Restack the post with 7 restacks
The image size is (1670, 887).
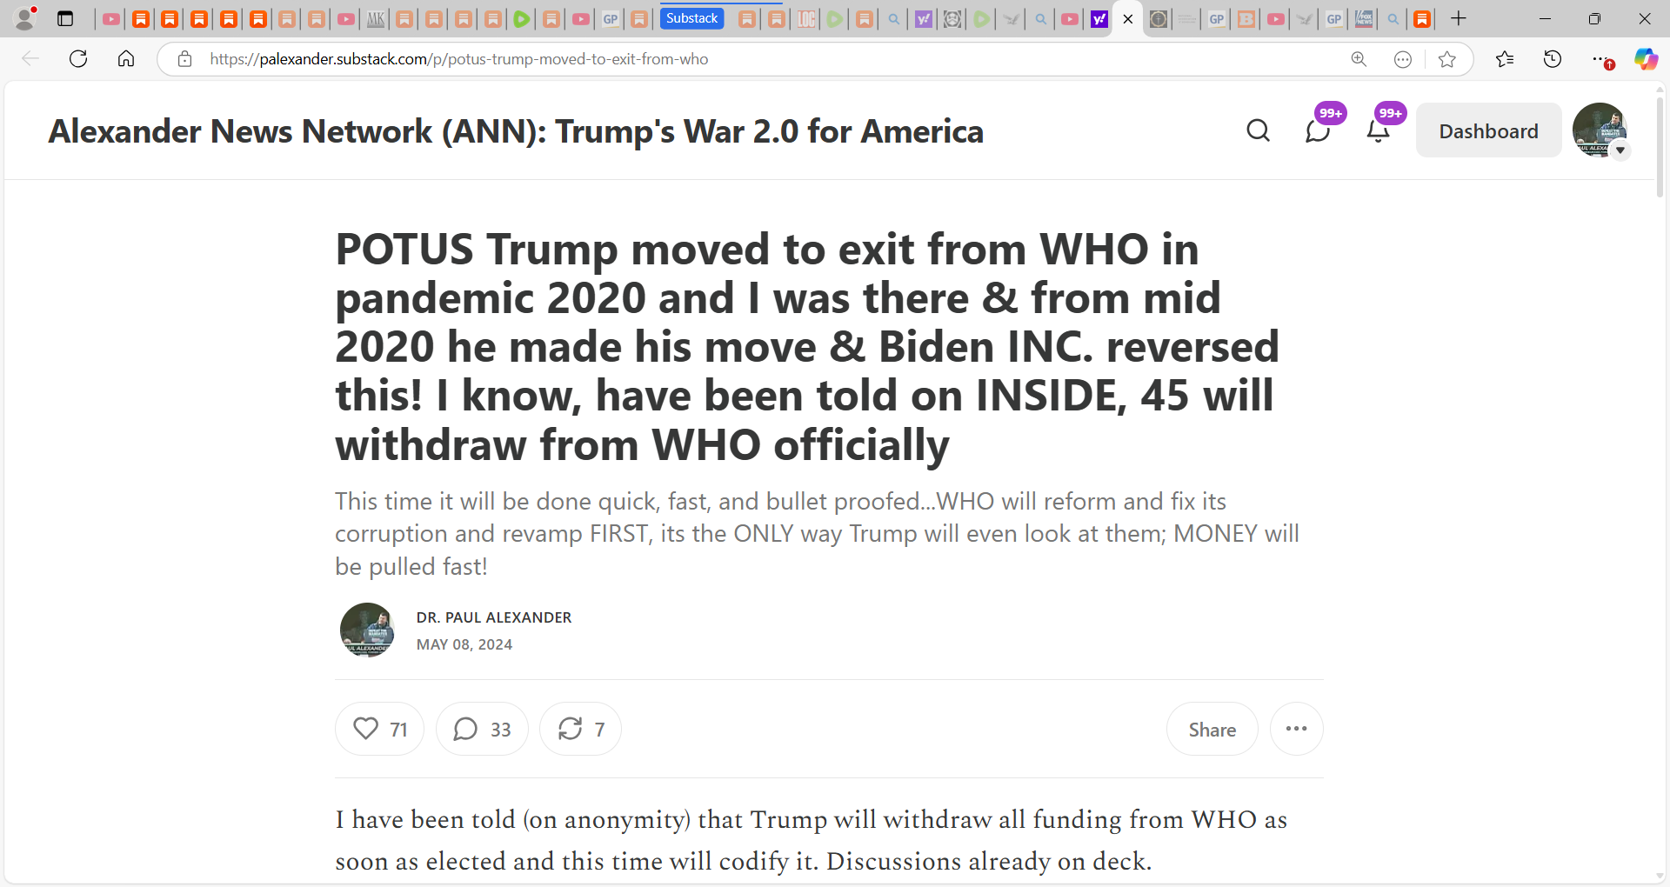click(580, 729)
